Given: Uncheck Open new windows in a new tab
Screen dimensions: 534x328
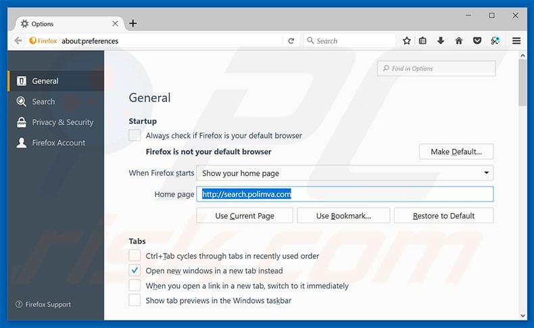Looking at the screenshot, I should 135,271.
